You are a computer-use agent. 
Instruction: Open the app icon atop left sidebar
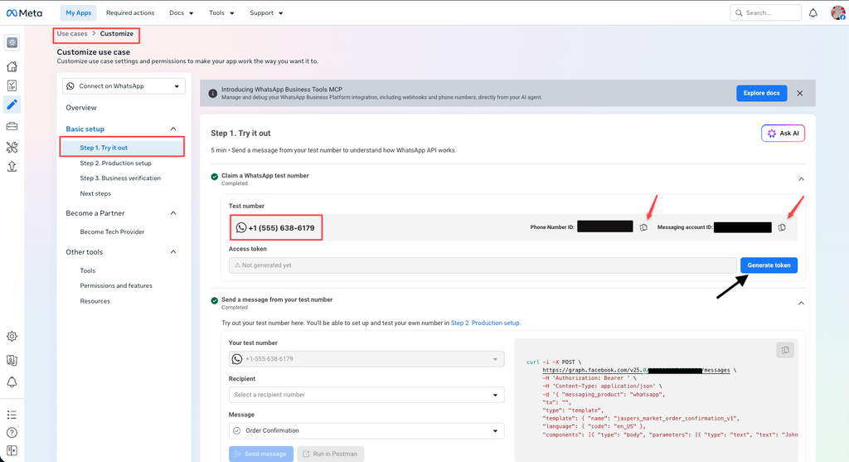tap(12, 43)
